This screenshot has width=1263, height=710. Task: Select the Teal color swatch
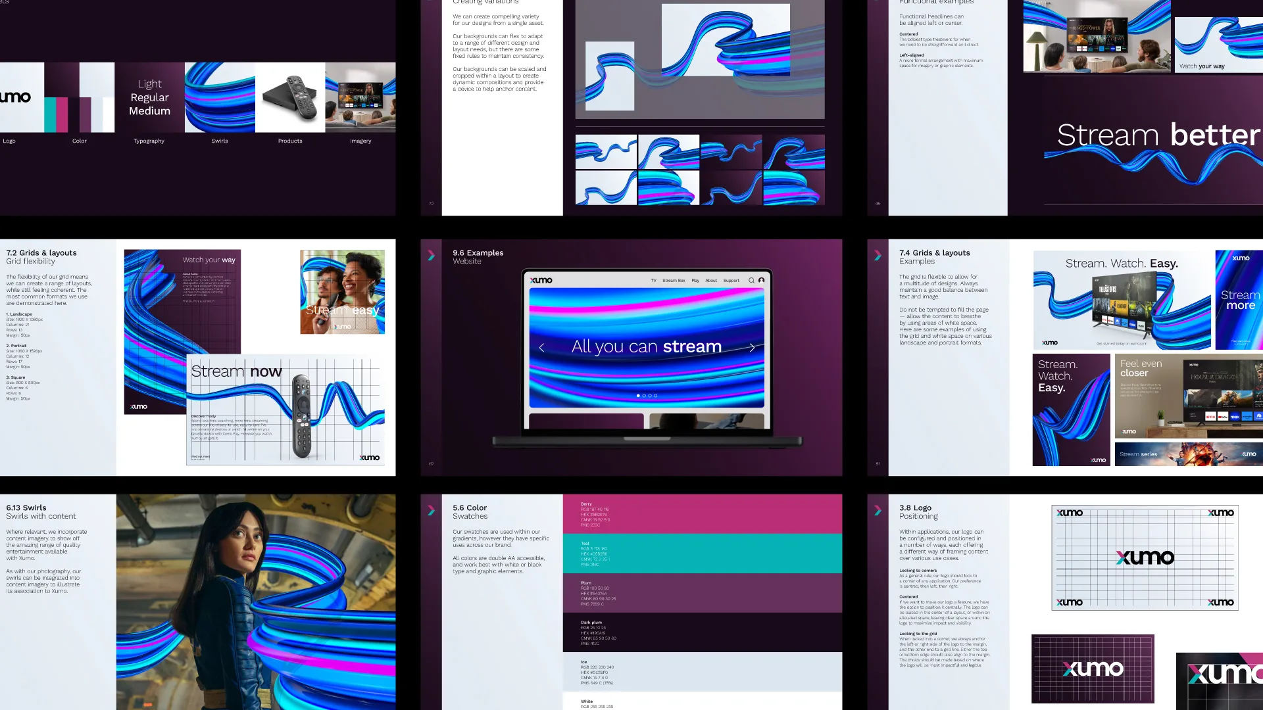pos(703,554)
